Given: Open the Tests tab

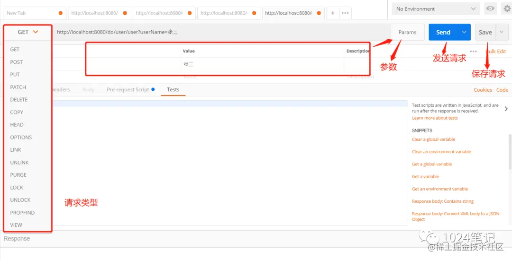Looking at the screenshot, I should (173, 89).
